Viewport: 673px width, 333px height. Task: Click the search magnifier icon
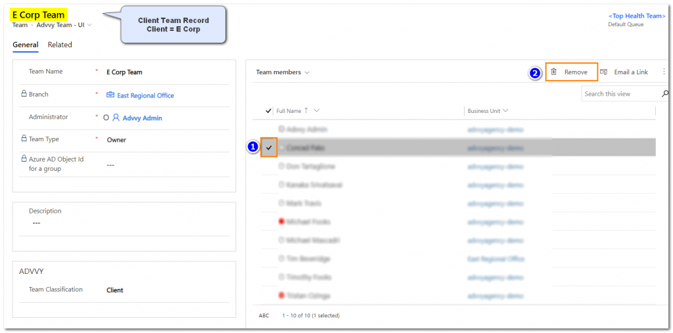pyautogui.click(x=664, y=94)
